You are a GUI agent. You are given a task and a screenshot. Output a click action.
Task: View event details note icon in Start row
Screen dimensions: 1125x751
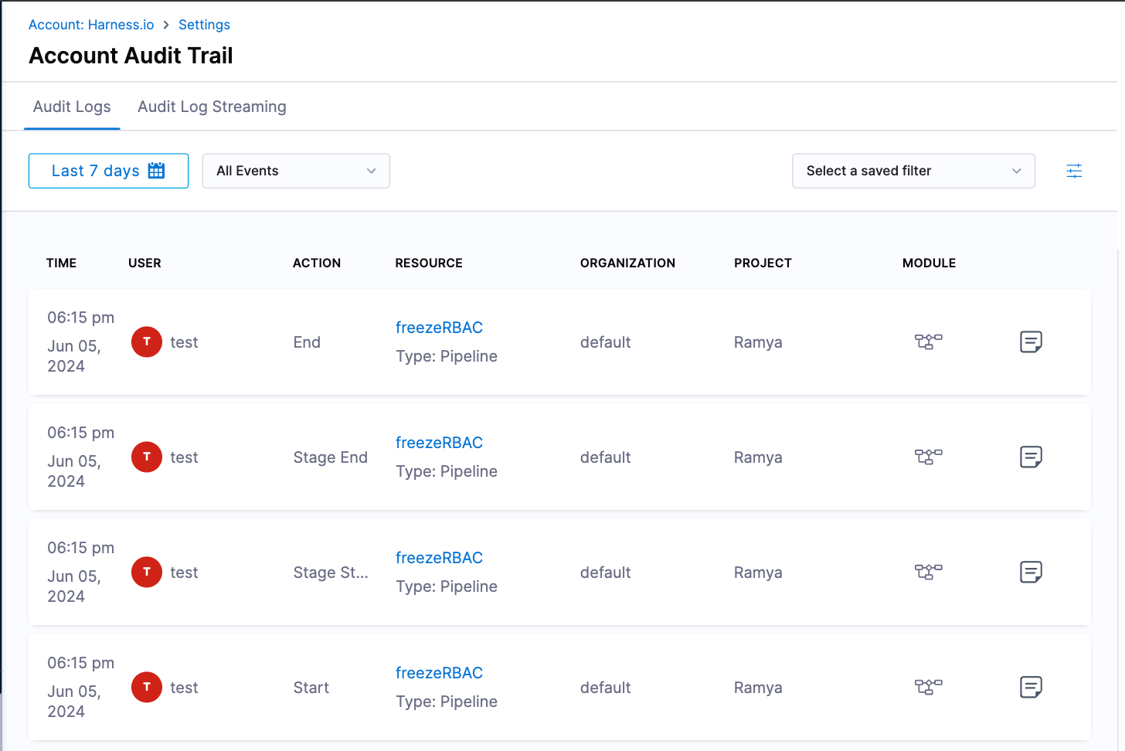[1031, 687]
